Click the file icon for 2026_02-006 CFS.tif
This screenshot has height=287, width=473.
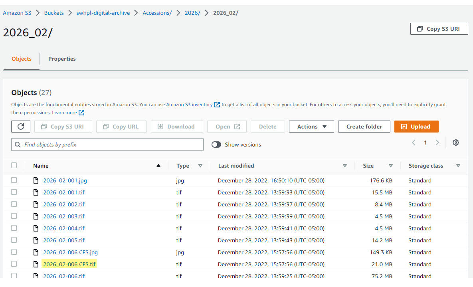[x=36, y=264]
